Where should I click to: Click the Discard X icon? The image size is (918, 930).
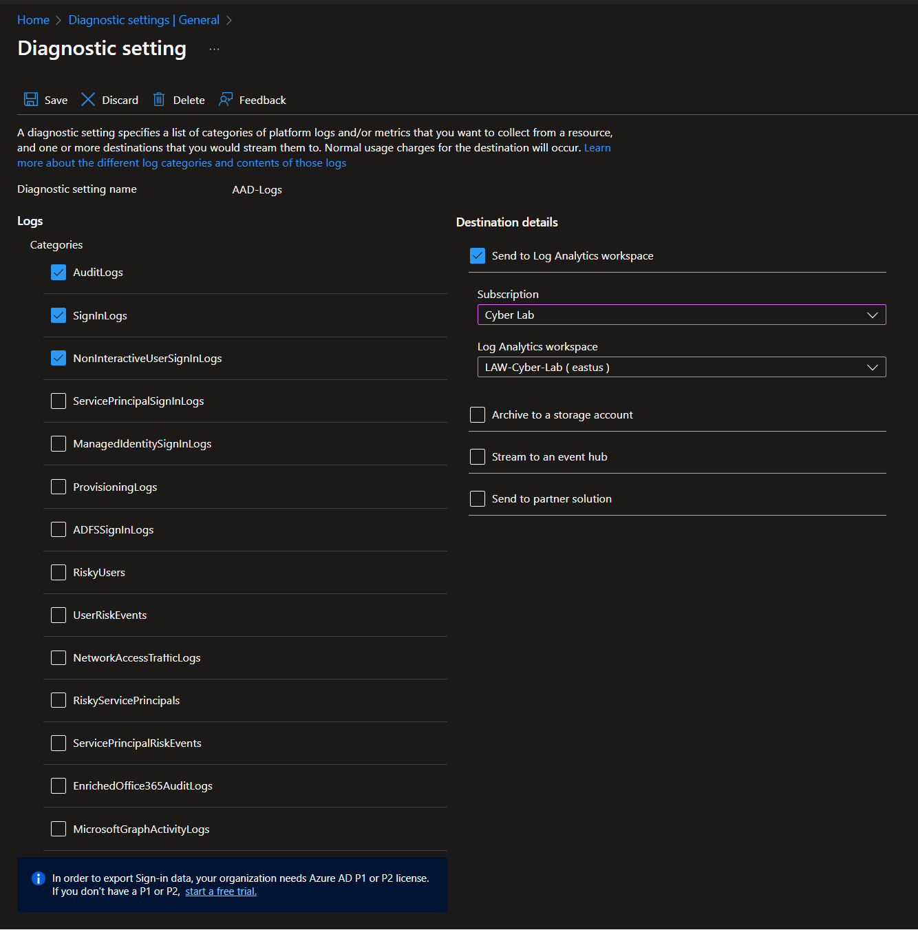[x=88, y=99]
